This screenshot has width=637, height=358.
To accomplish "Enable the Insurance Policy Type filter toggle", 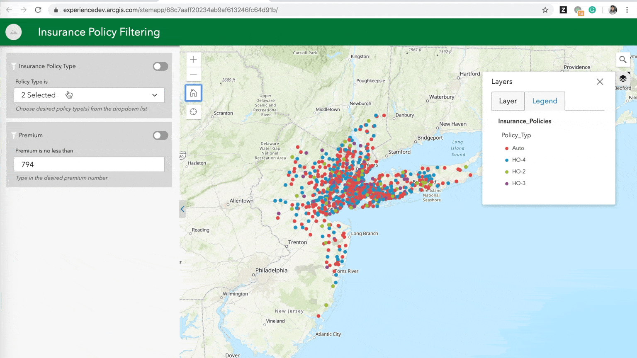I will click(160, 66).
